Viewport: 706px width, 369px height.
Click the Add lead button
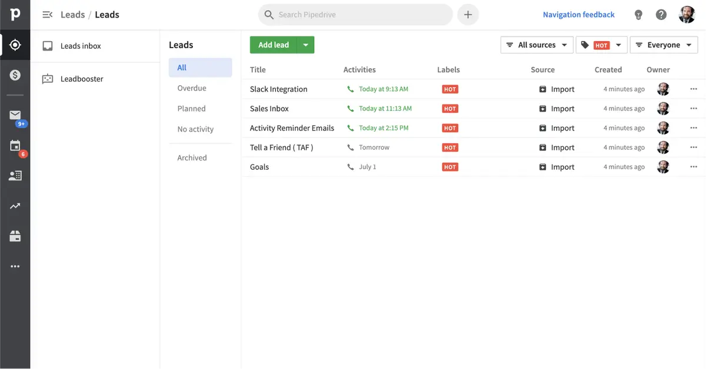[274, 45]
